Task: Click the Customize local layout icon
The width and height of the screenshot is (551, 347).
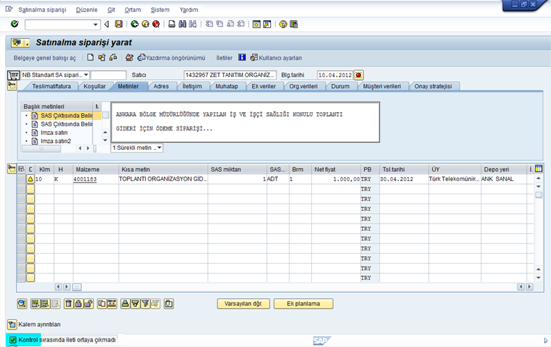Action: 294,24
